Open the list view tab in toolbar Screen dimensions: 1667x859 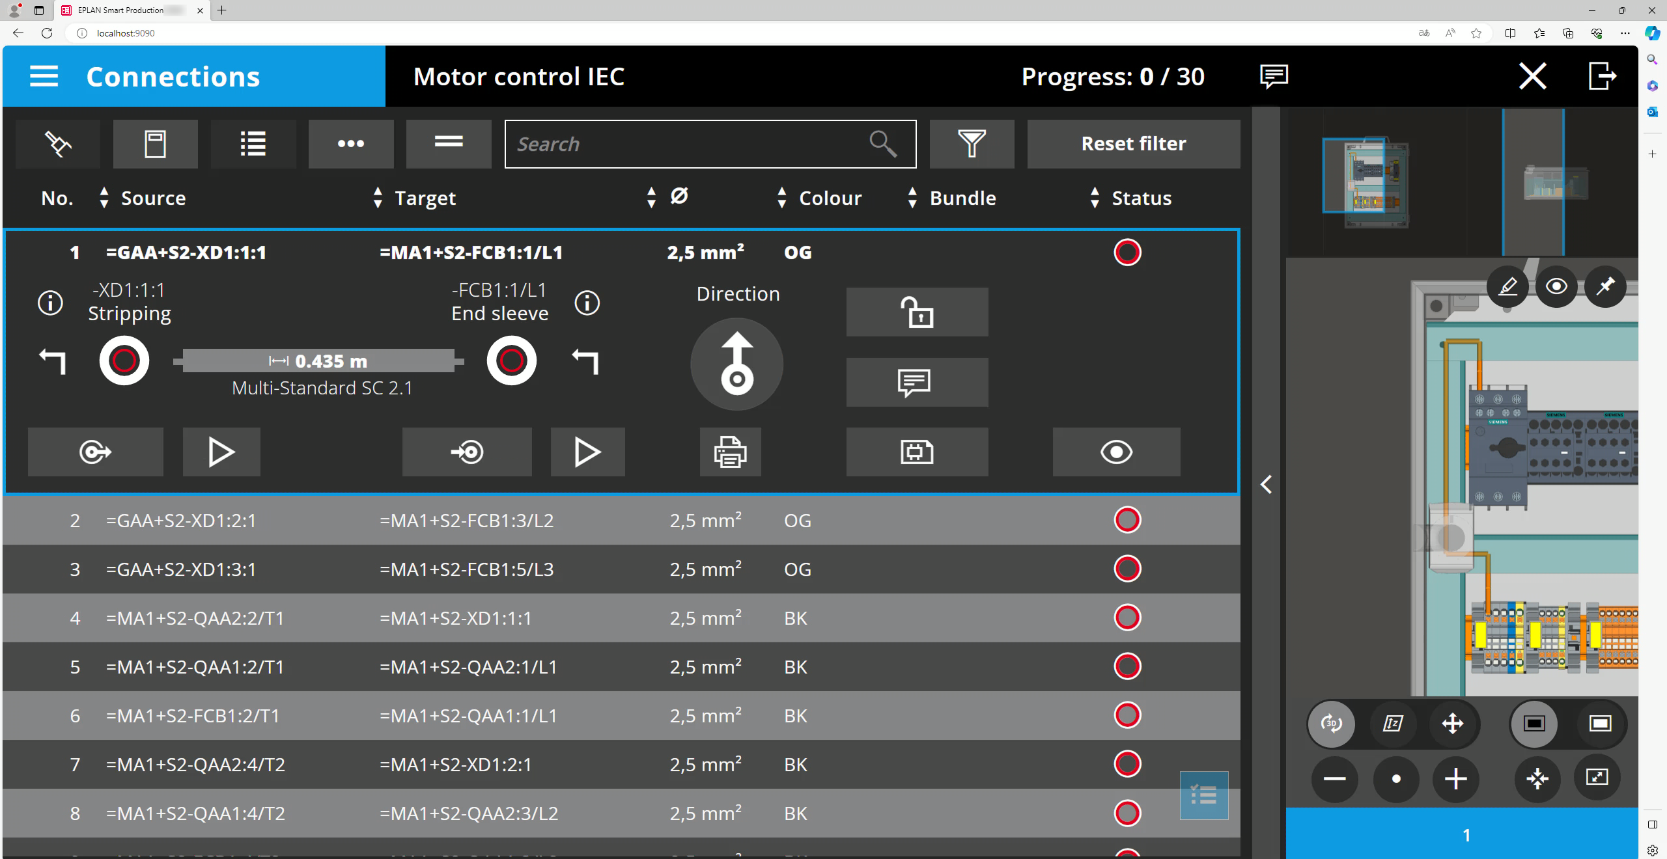(x=253, y=144)
